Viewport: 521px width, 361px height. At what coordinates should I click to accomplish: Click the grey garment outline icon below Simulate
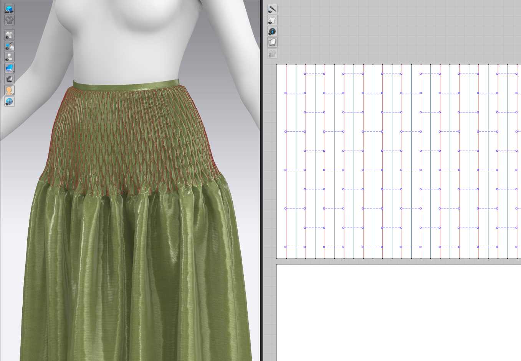(9, 20)
